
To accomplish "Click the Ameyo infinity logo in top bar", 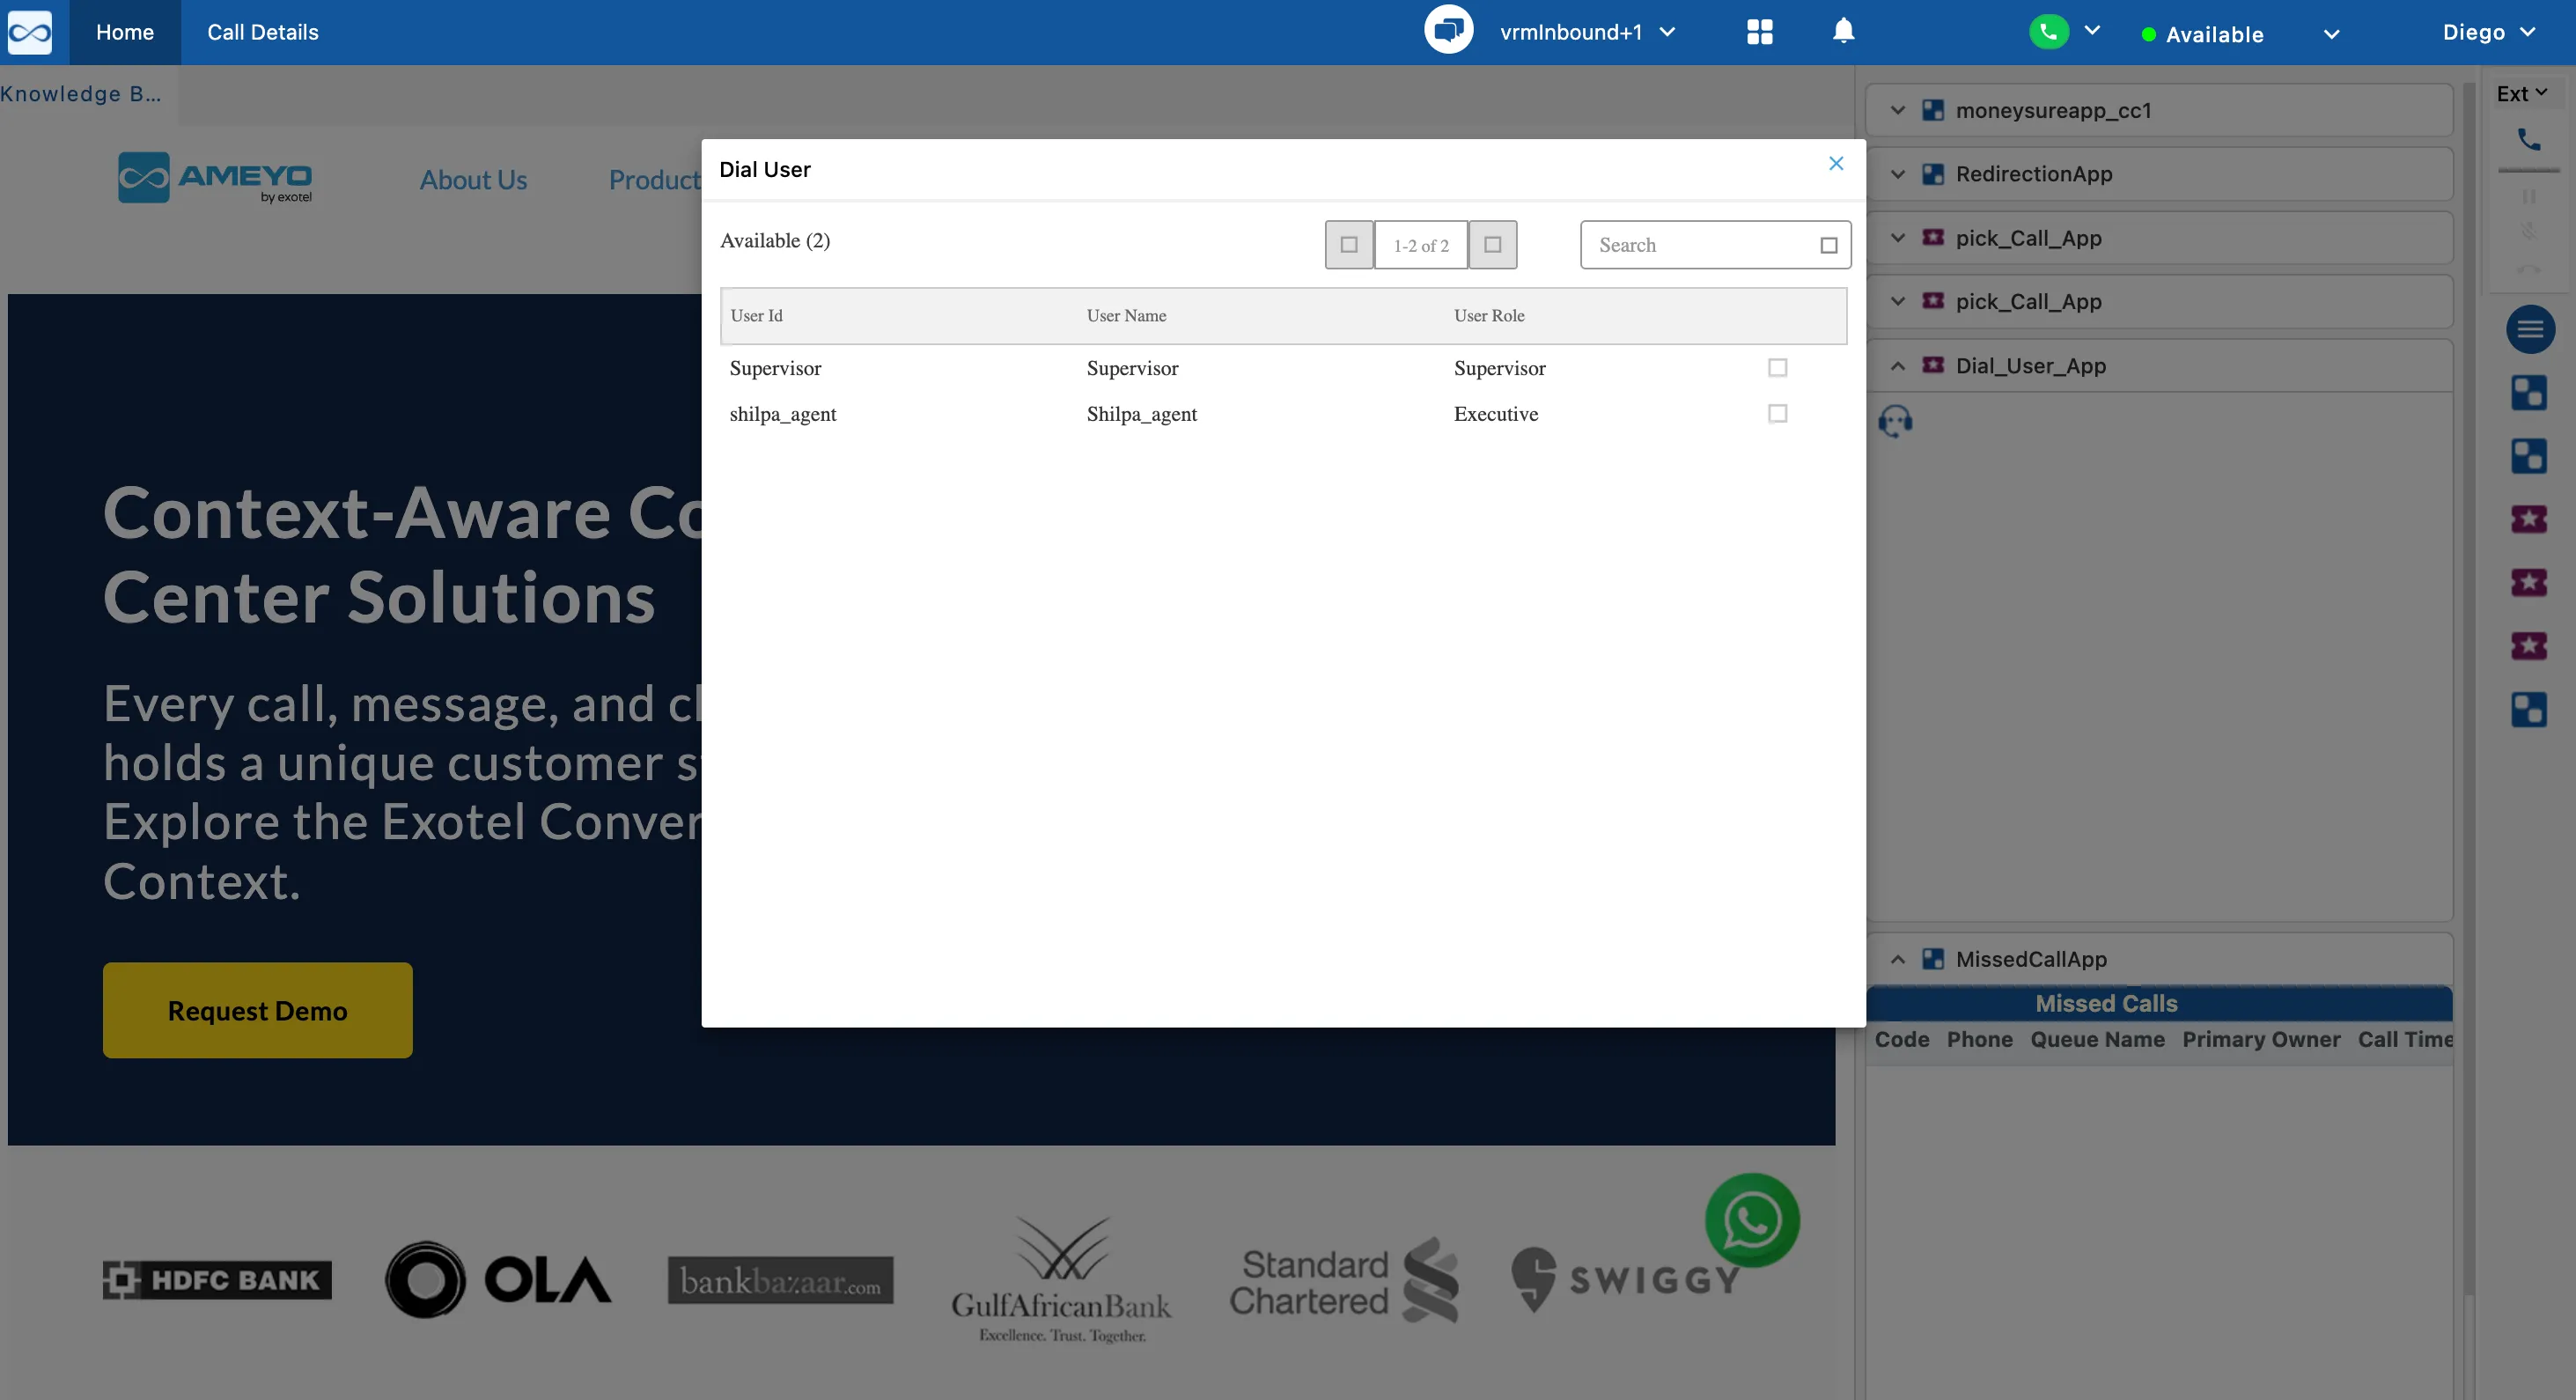I will pos(30,32).
